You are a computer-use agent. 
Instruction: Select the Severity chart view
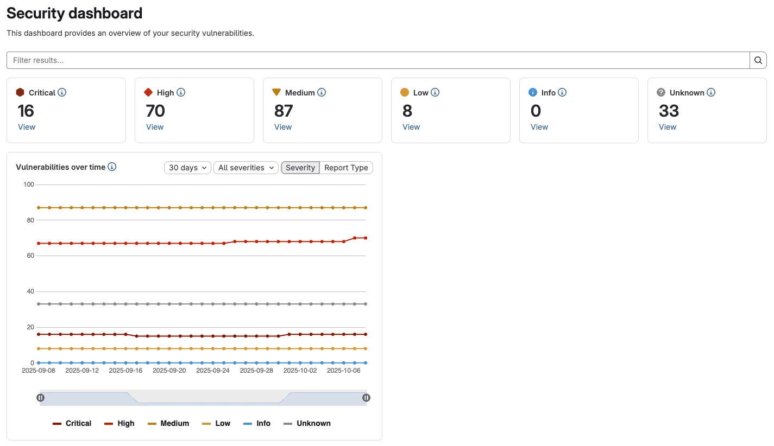300,168
